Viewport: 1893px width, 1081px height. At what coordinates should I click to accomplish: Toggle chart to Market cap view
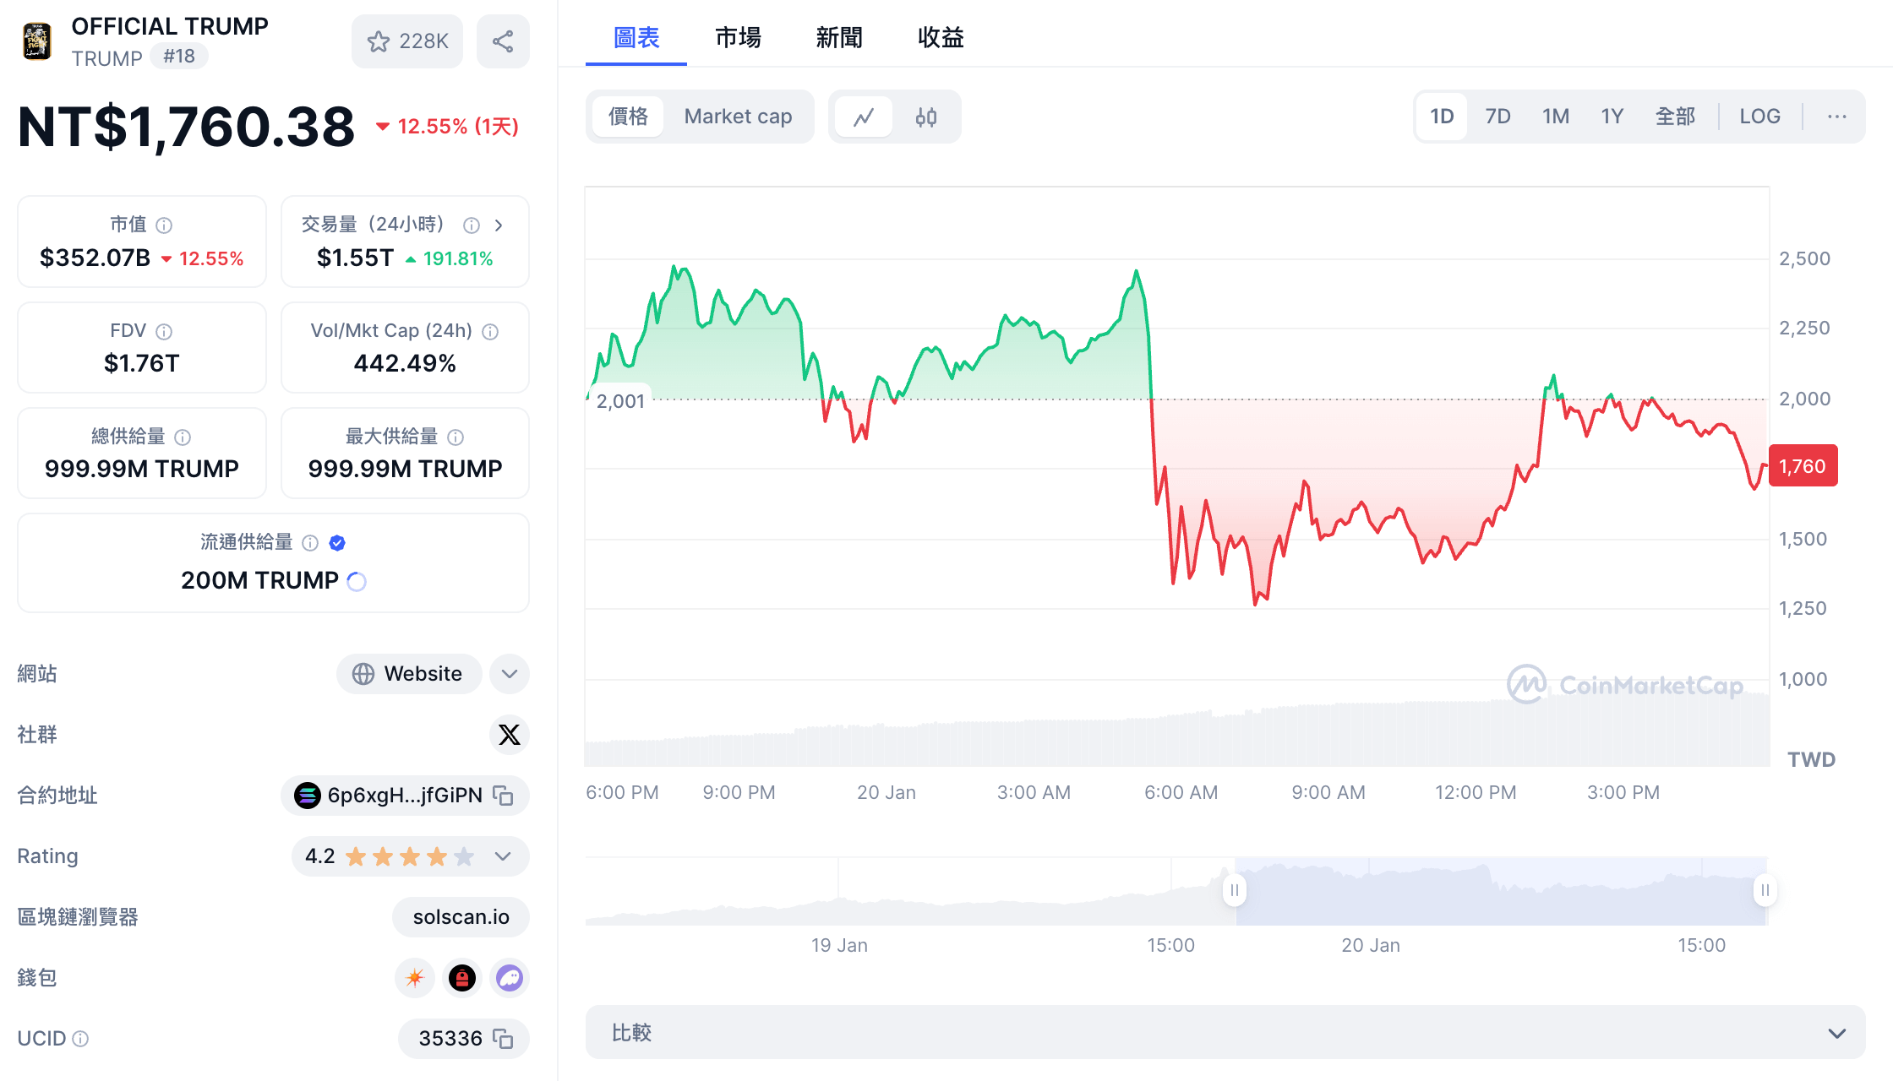(738, 117)
